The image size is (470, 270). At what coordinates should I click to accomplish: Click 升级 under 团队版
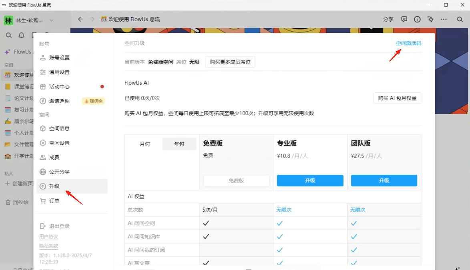pyautogui.click(x=384, y=180)
